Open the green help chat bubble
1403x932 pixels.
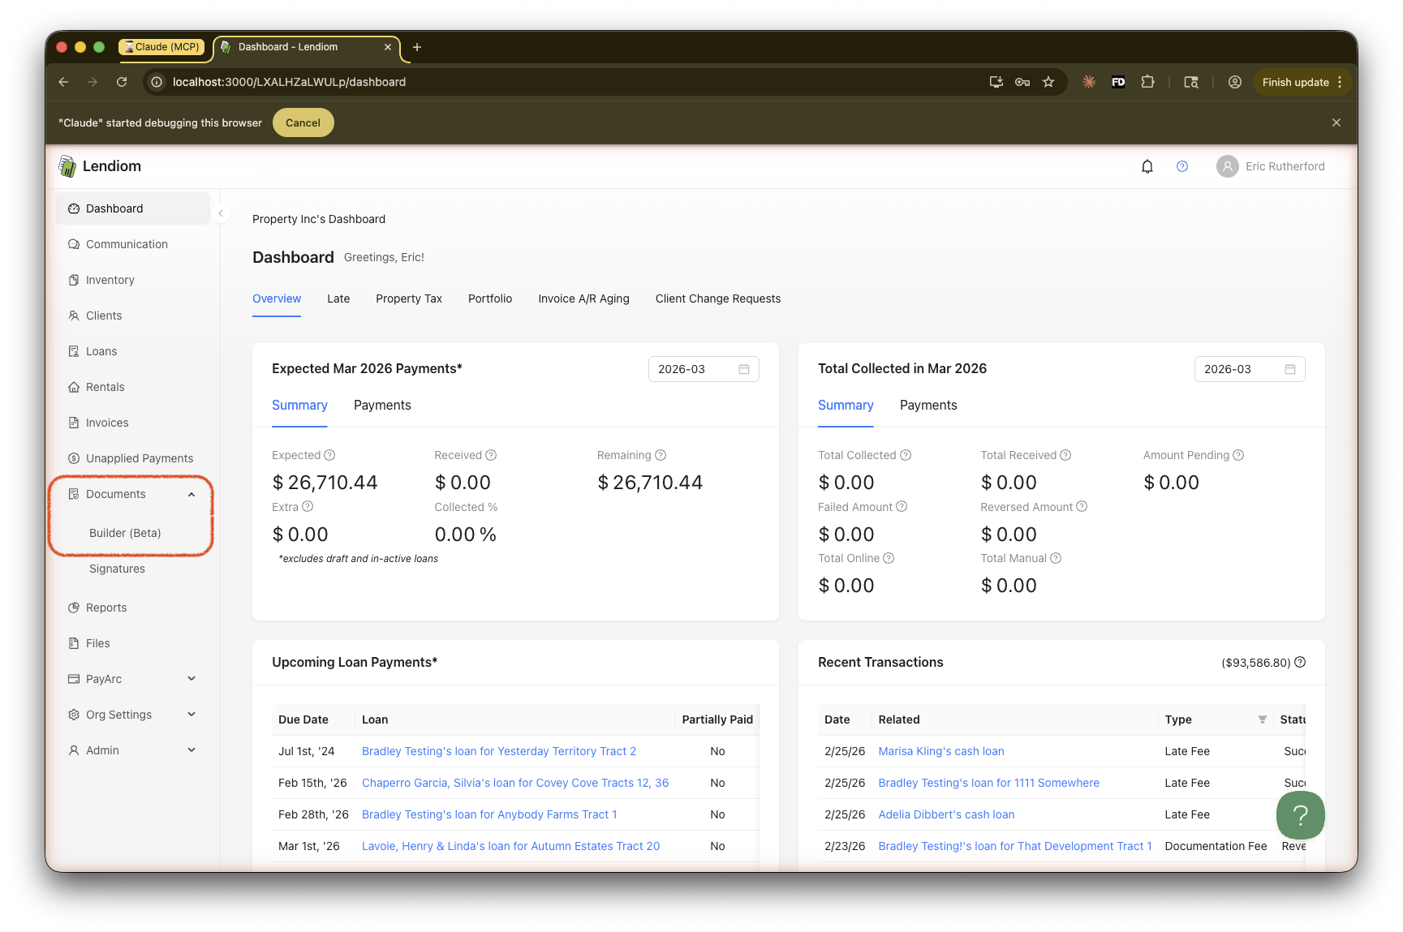[1300, 815]
